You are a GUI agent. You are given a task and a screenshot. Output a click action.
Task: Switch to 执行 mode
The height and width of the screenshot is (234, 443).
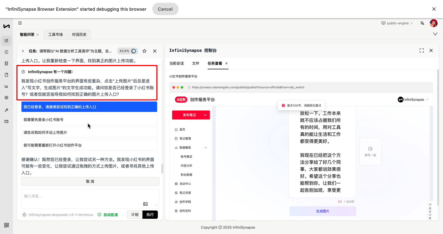(x=150, y=215)
